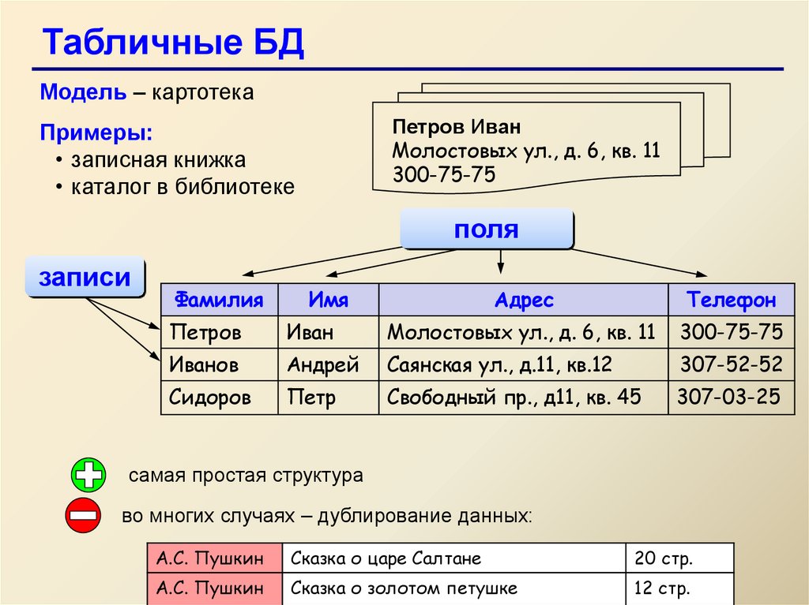Click the 'Петров' surname cell
809x605 pixels.
pyautogui.click(x=220, y=332)
